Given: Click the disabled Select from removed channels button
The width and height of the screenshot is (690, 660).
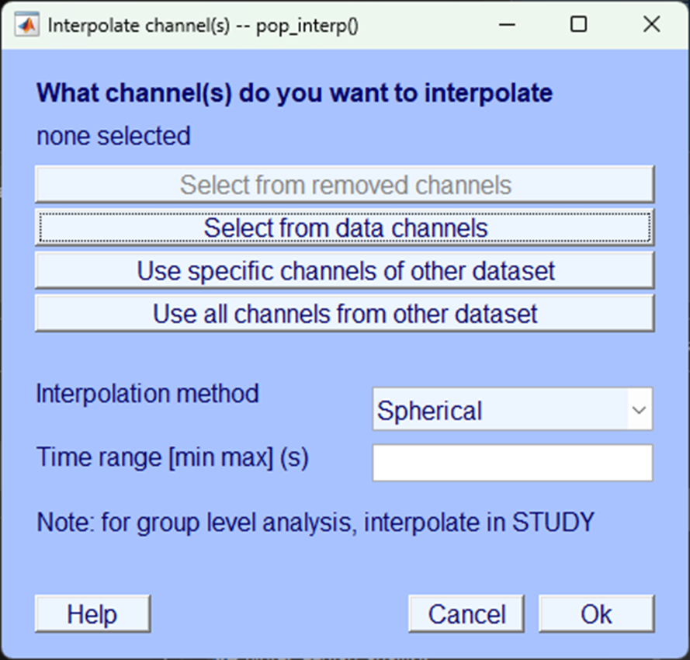Looking at the screenshot, I should pyautogui.click(x=345, y=184).
